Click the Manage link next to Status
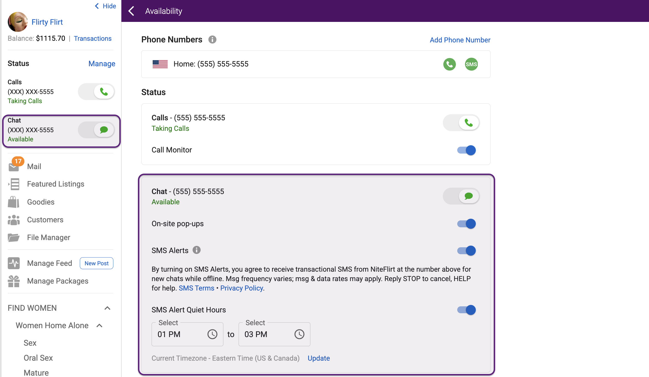Screen dimensions: 649x377 coord(102,64)
